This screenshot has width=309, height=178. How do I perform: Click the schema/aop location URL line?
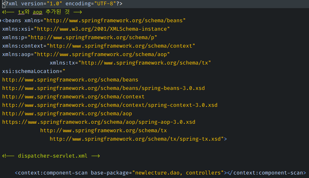tap(67, 113)
